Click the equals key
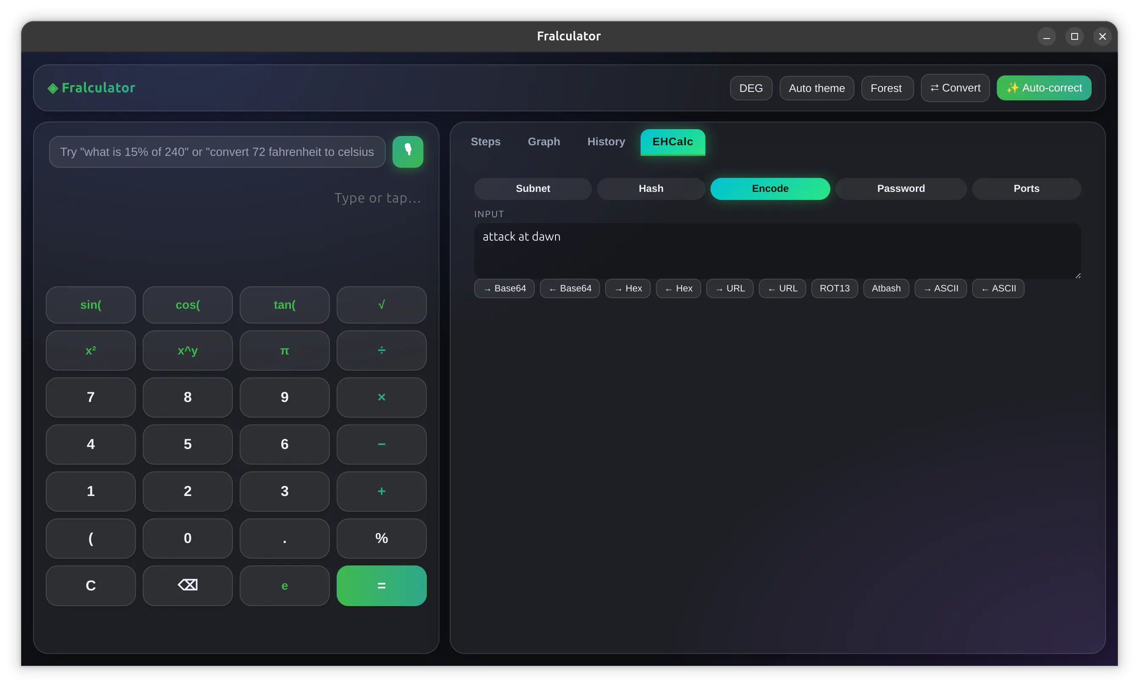The image size is (1139, 687). (x=382, y=585)
